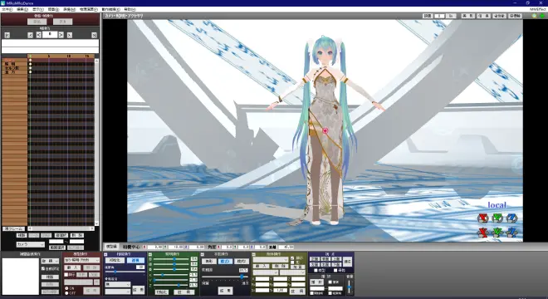Jump to the first frame button
Viewport: 548px width, 299px height.
click(7, 35)
